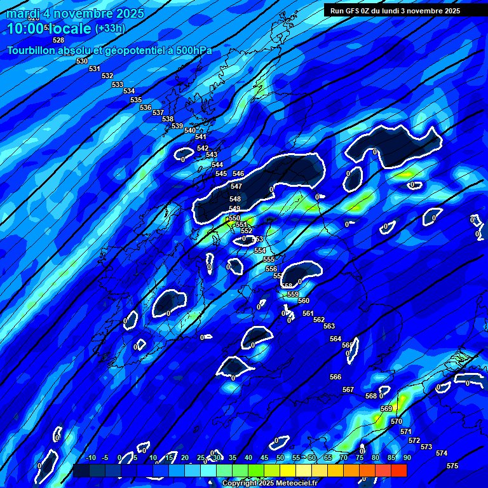Image resolution: width=488 pixels, height=488 pixels.
Task: Click the 533 contour label
Action: coord(118,85)
